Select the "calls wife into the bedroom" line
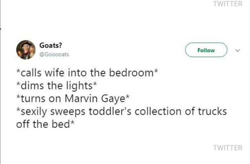This screenshot has height=164, width=250. (x=87, y=73)
